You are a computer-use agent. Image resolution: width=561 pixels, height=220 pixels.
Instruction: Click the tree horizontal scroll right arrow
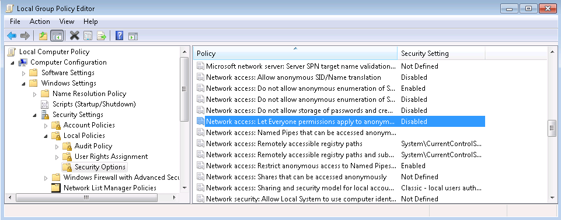pyautogui.click(x=174, y=197)
